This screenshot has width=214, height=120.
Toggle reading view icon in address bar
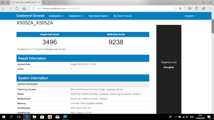coord(175,8)
